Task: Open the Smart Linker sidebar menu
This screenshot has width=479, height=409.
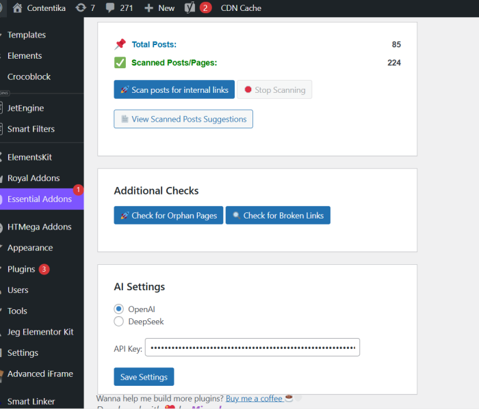Action: pos(31,401)
